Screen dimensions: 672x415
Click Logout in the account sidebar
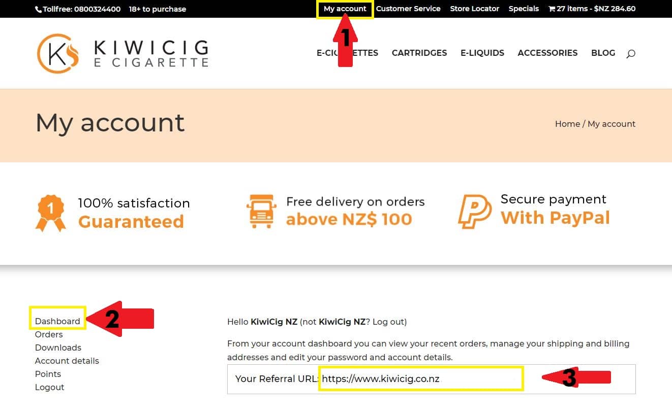49,387
